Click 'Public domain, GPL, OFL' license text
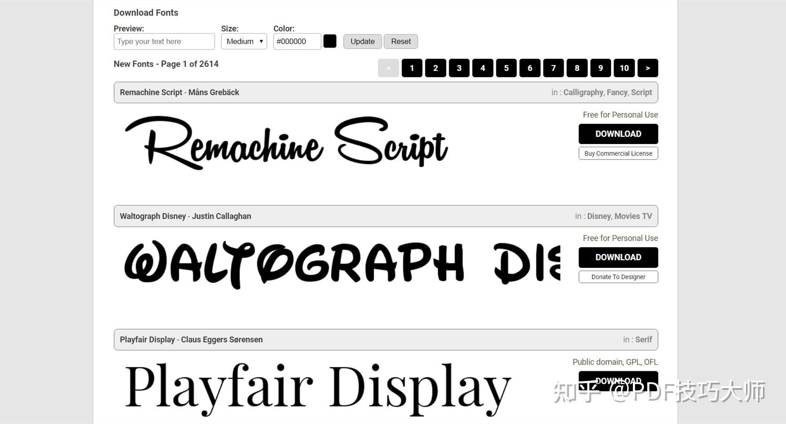Screen dimensions: 786x424 click(x=615, y=362)
